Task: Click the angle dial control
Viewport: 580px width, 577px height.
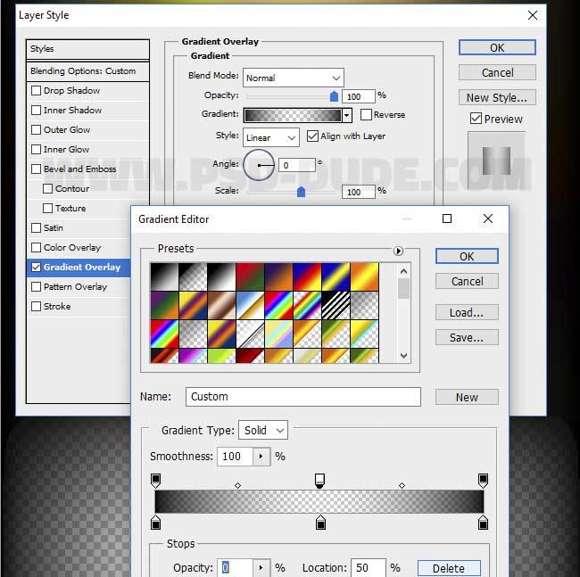Action: [x=259, y=164]
